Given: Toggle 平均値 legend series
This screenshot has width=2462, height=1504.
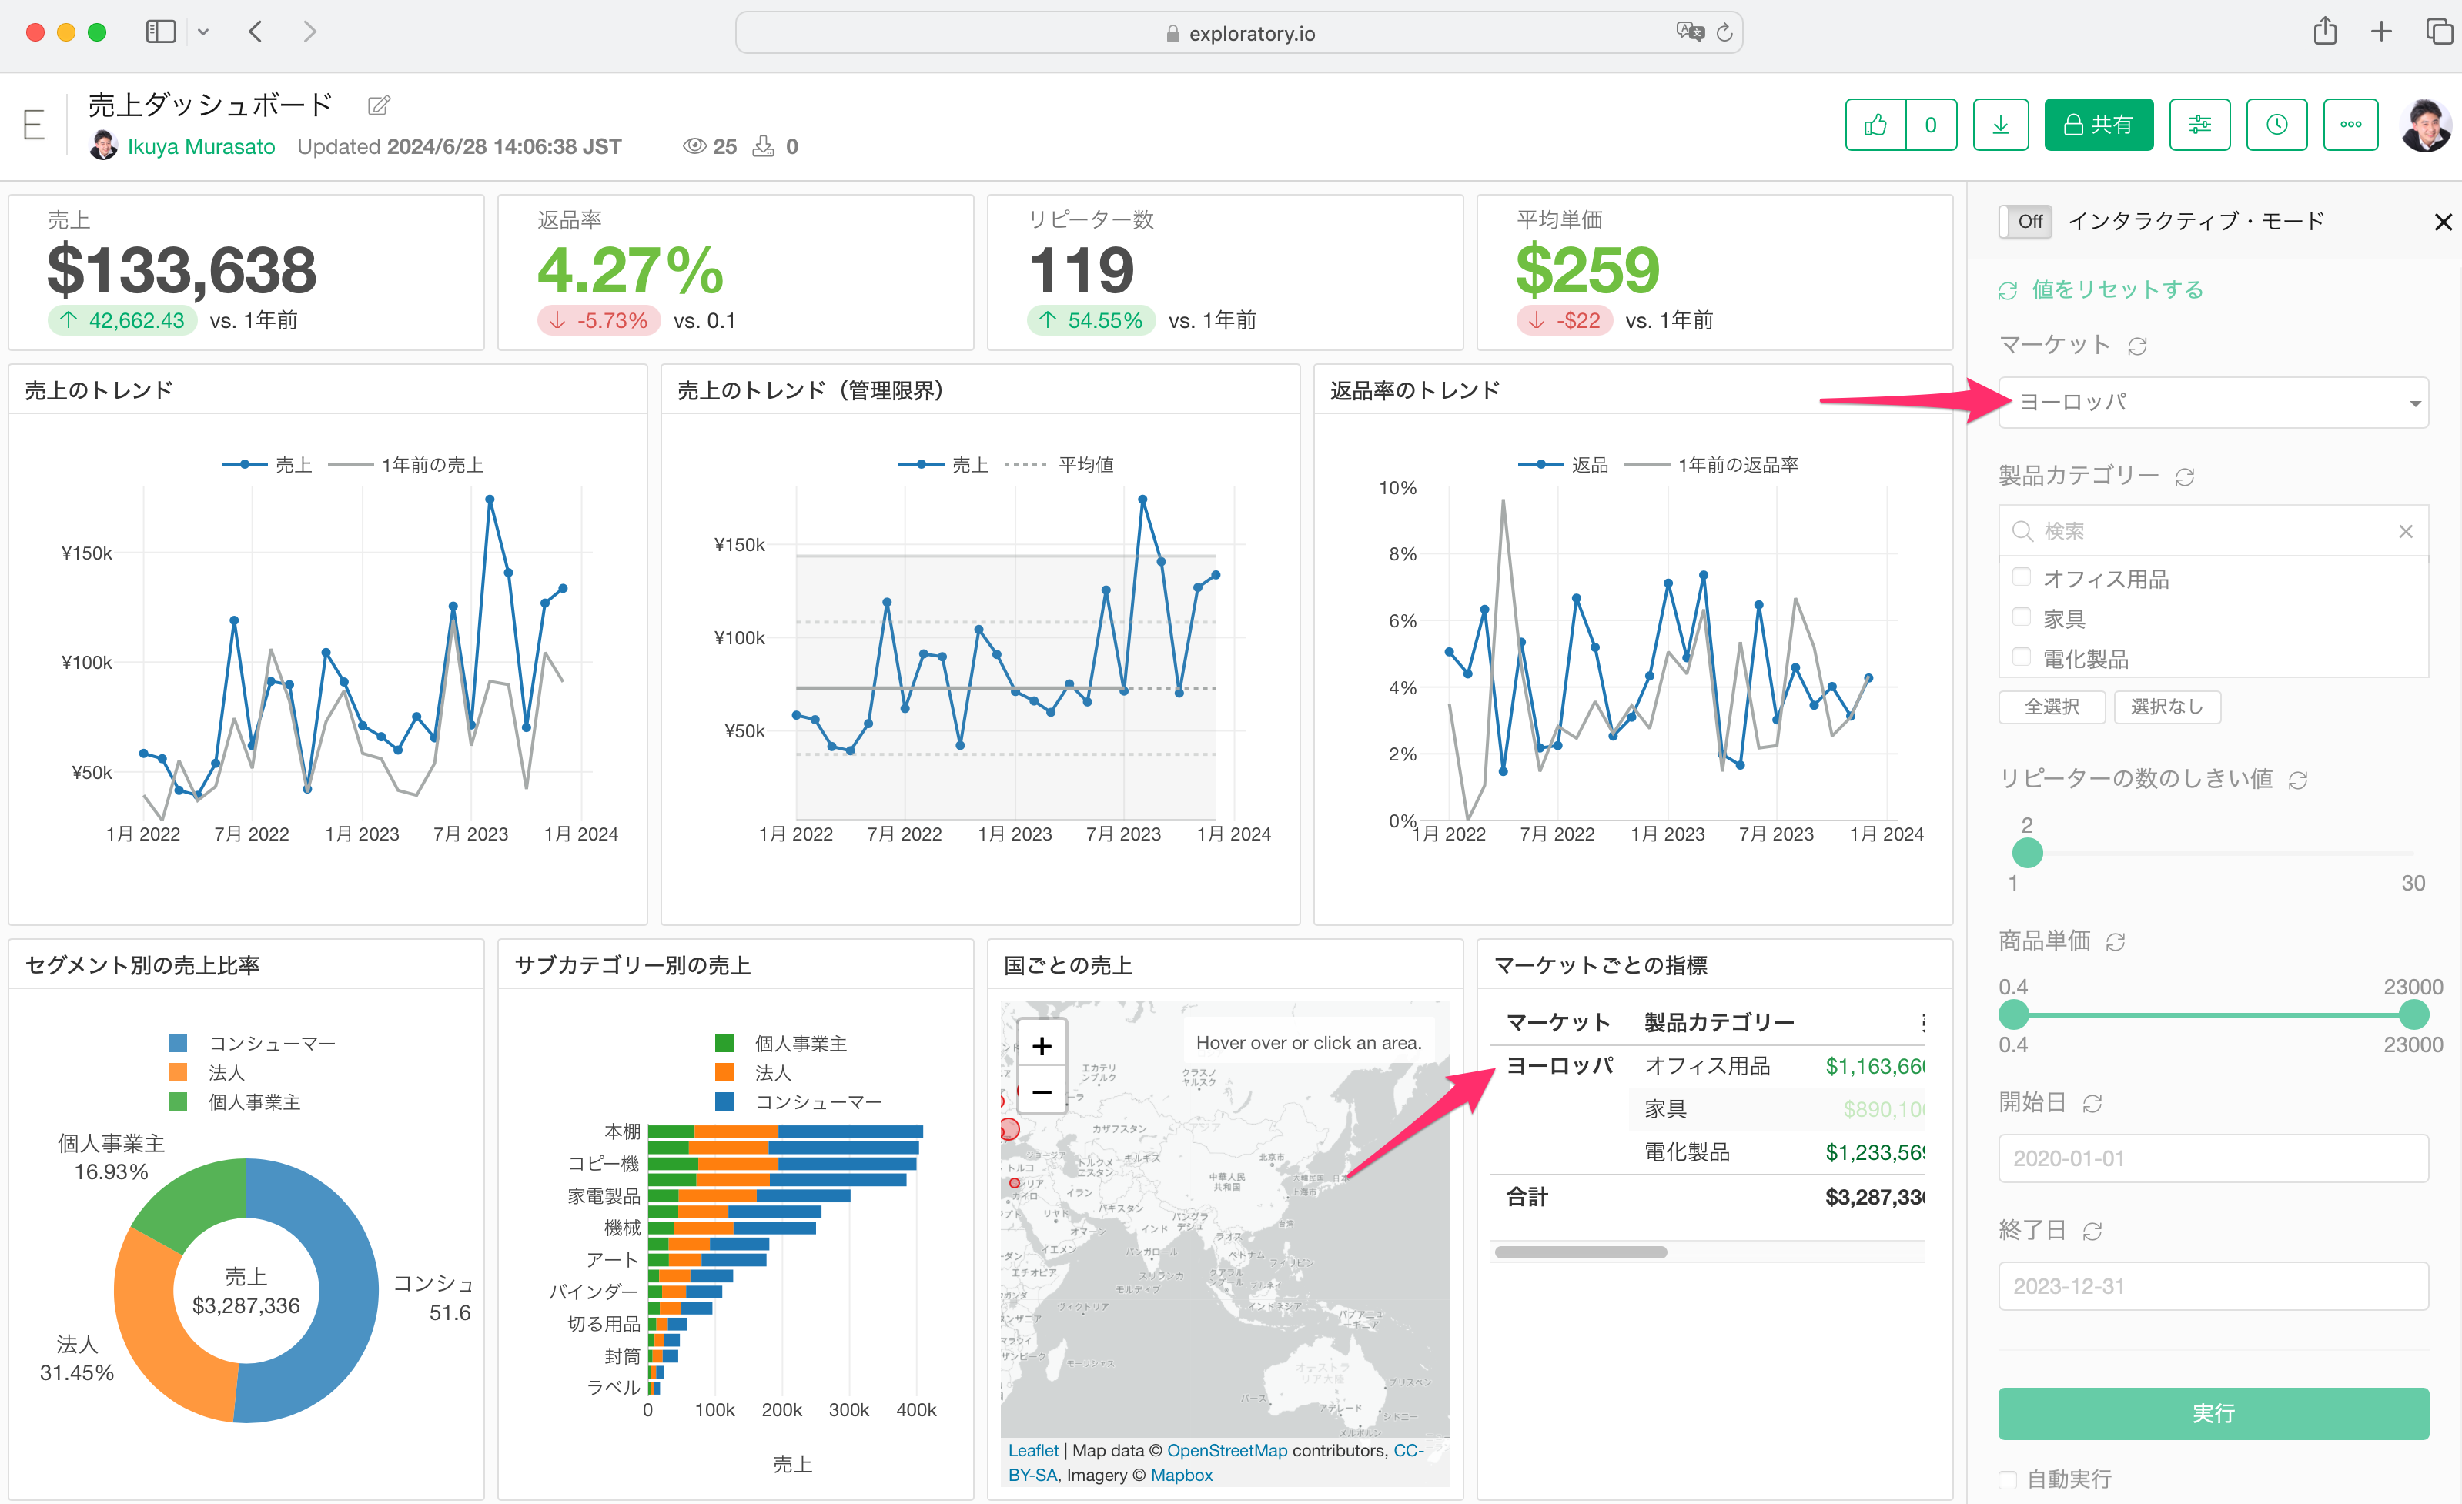Looking at the screenshot, I should (1059, 466).
